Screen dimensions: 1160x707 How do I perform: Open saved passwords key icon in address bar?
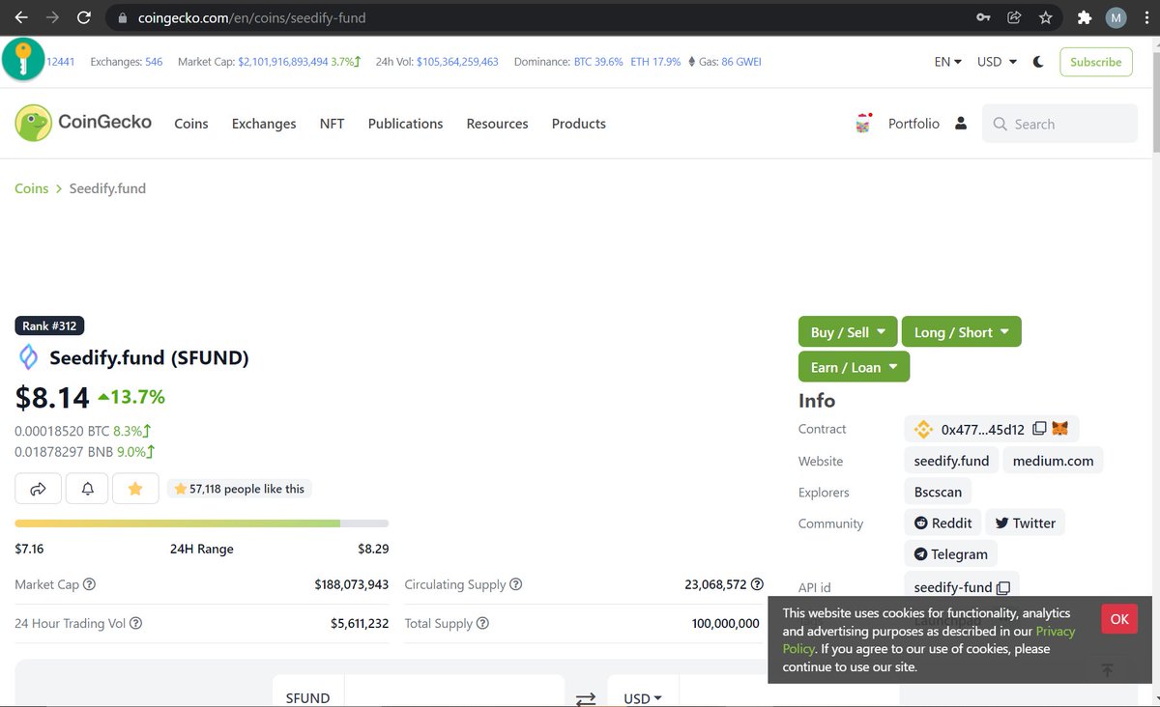(x=983, y=17)
